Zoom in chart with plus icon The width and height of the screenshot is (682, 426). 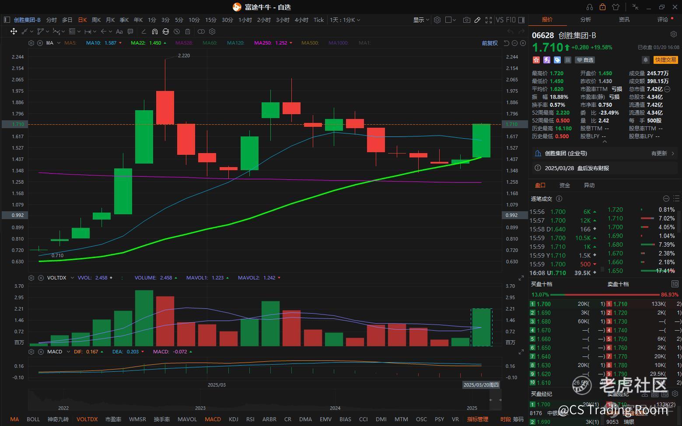click(523, 43)
